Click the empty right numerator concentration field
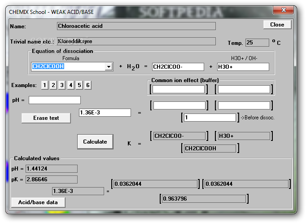 [x=244, y=105]
